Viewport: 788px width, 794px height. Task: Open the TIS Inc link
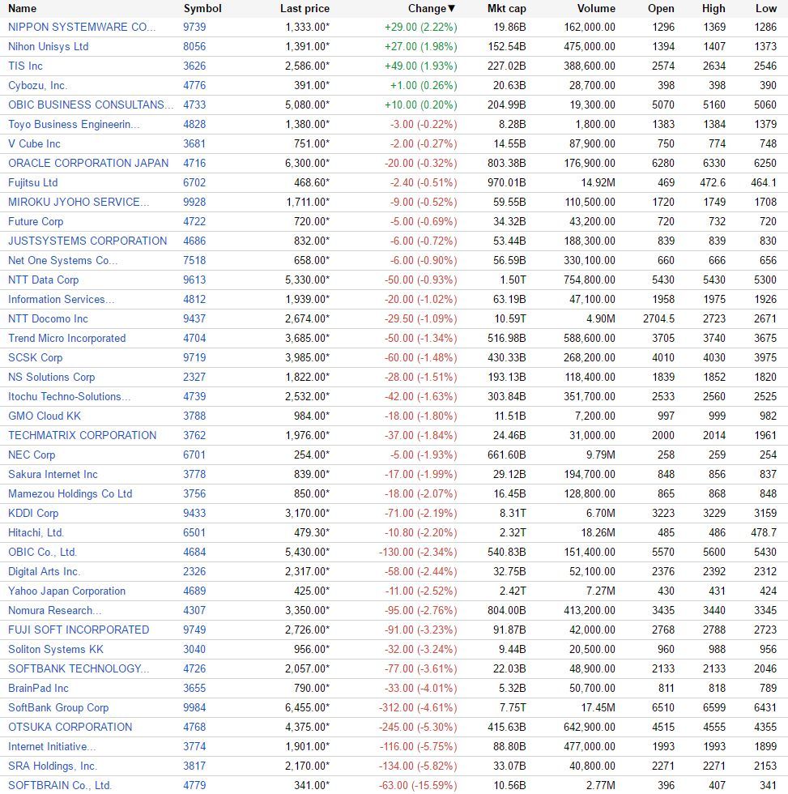click(25, 66)
